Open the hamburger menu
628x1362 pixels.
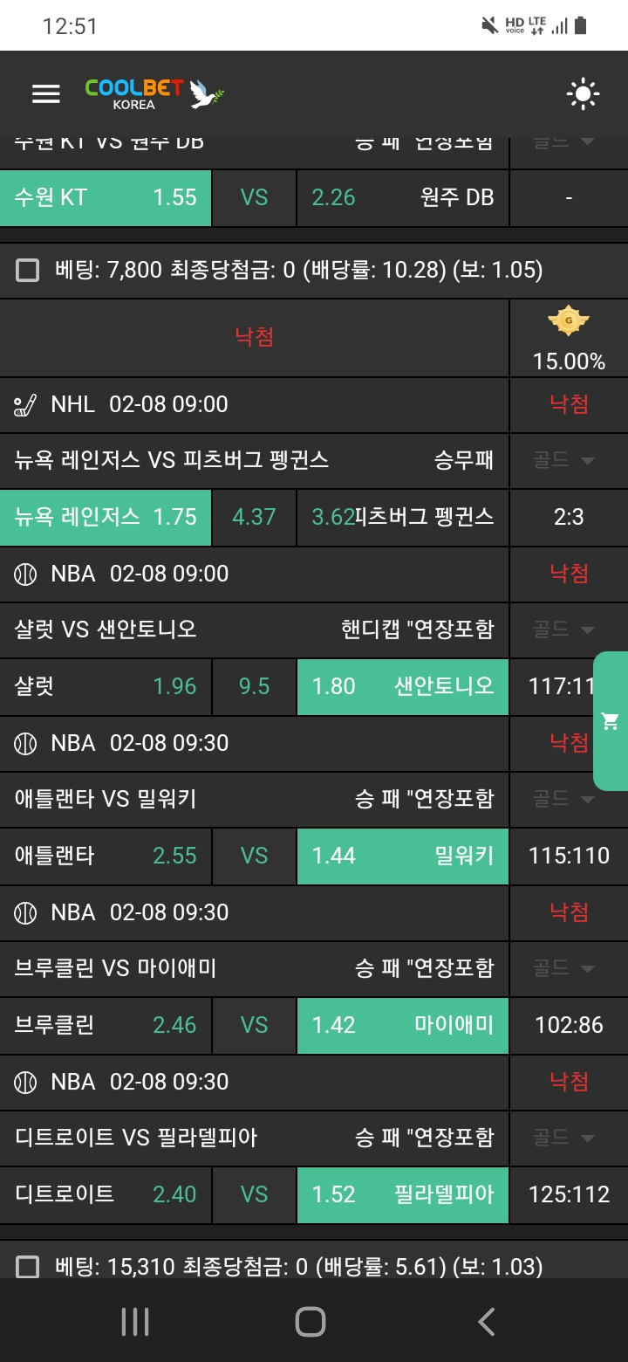(x=46, y=93)
